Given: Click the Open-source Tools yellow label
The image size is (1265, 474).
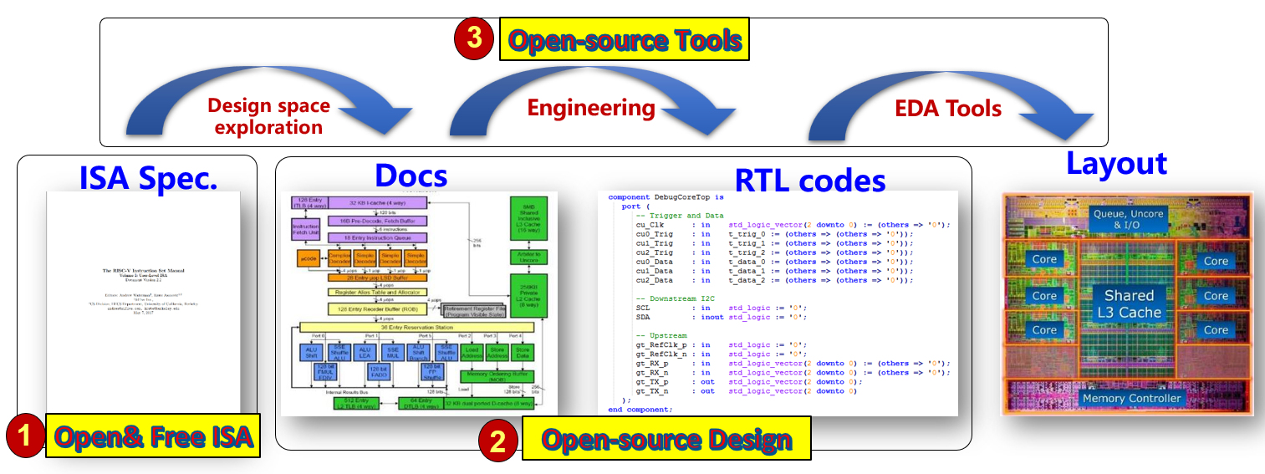Looking at the screenshot, I should 625,40.
